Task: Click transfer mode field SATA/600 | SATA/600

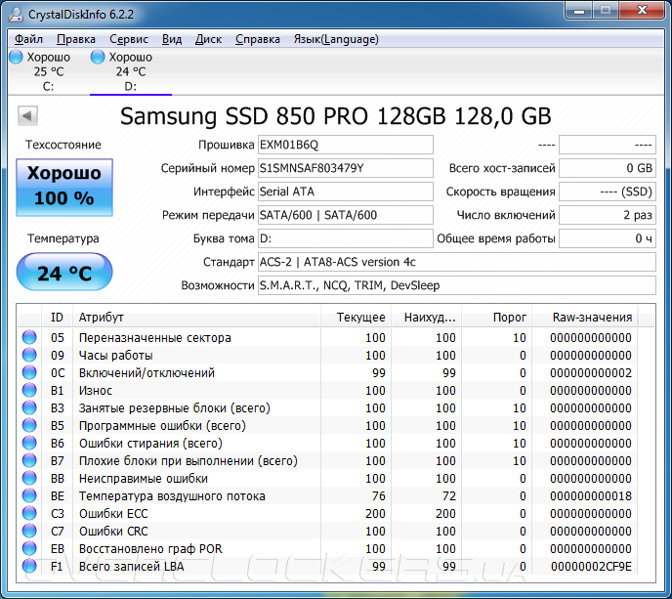Action: point(346,215)
